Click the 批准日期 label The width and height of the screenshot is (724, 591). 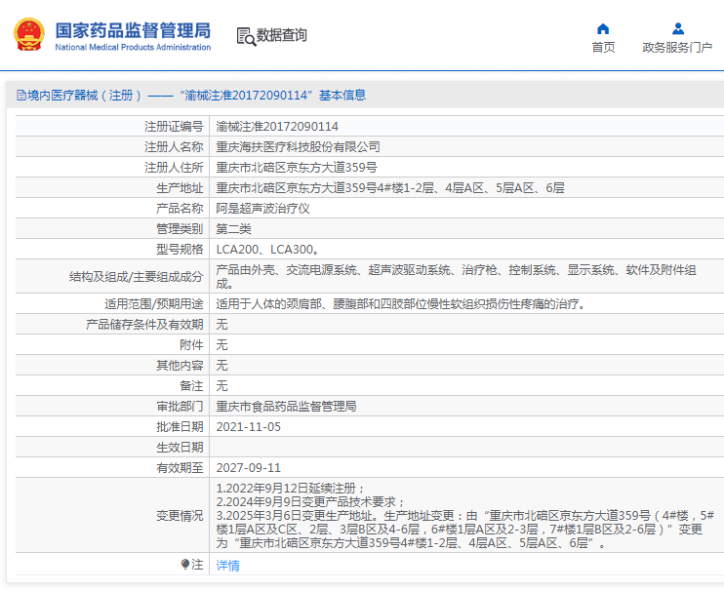coord(180,427)
